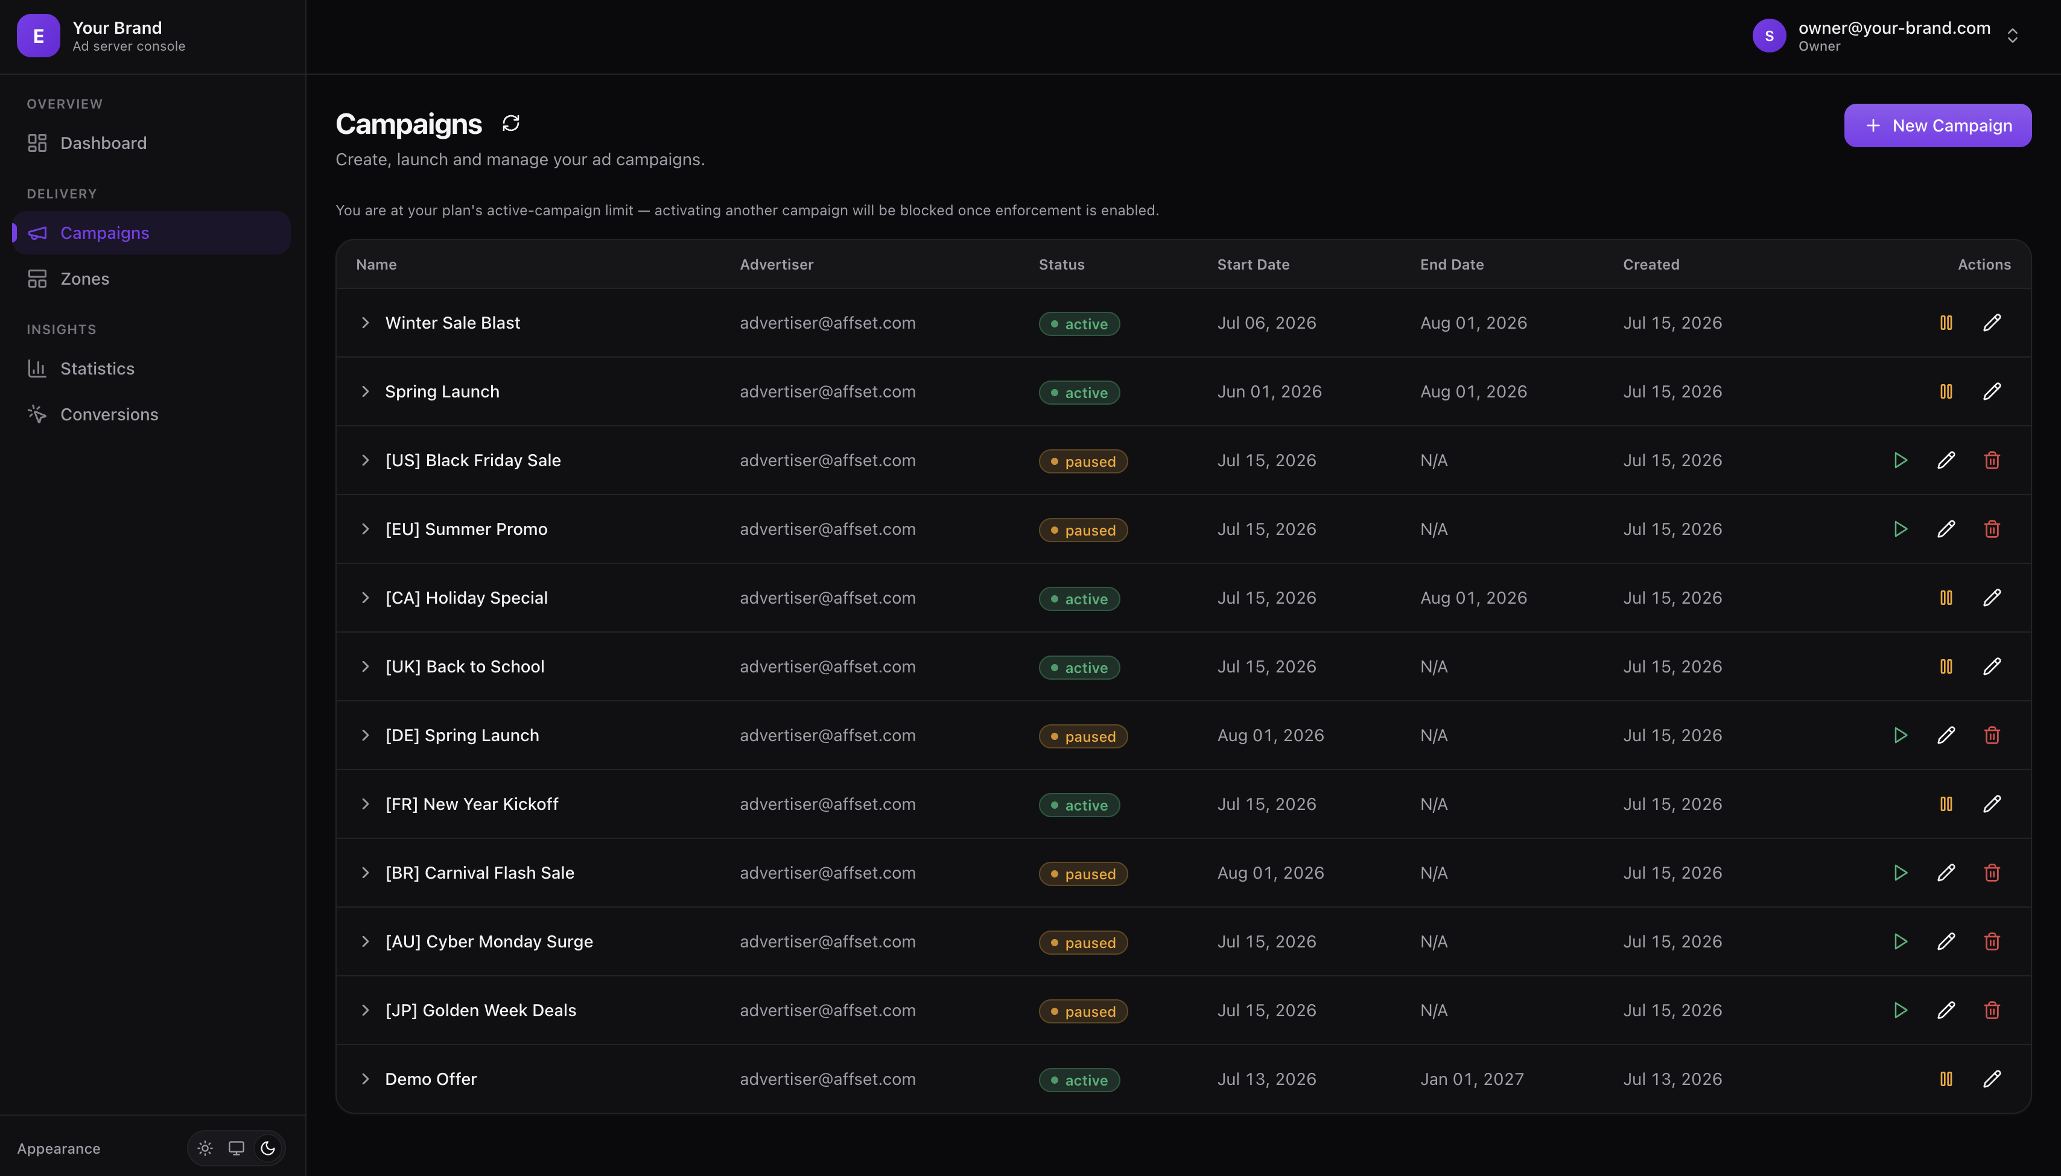Switch to system appearance mode

pos(237,1148)
